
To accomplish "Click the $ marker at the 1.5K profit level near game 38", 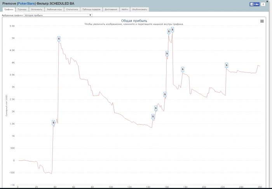I will (x=54, y=123).
